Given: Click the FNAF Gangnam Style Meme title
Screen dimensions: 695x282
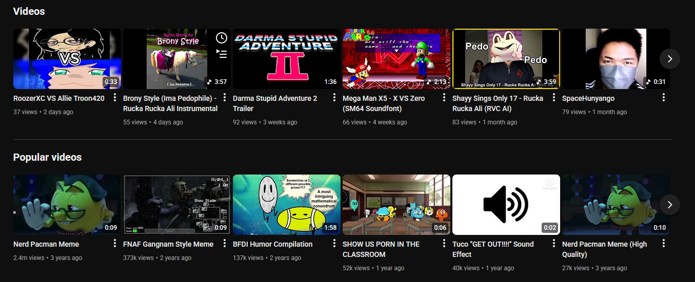Looking at the screenshot, I should click(x=168, y=244).
